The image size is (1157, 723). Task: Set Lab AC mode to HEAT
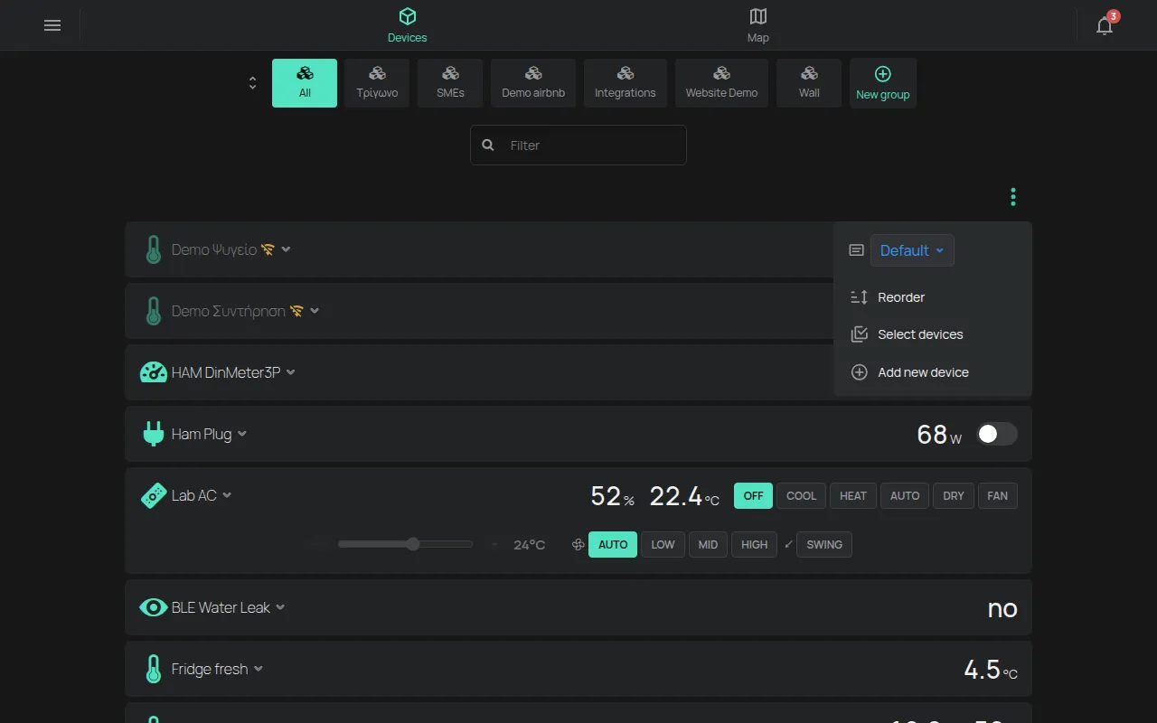click(853, 495)
